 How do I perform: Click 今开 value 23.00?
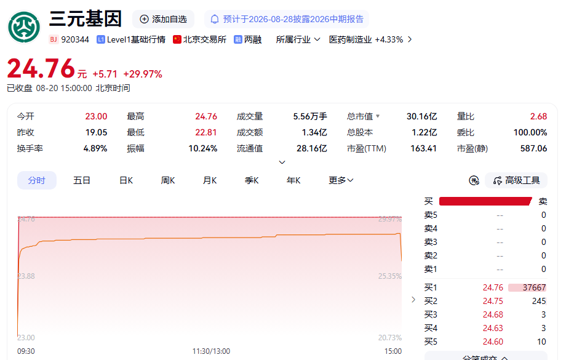(96, 116)
